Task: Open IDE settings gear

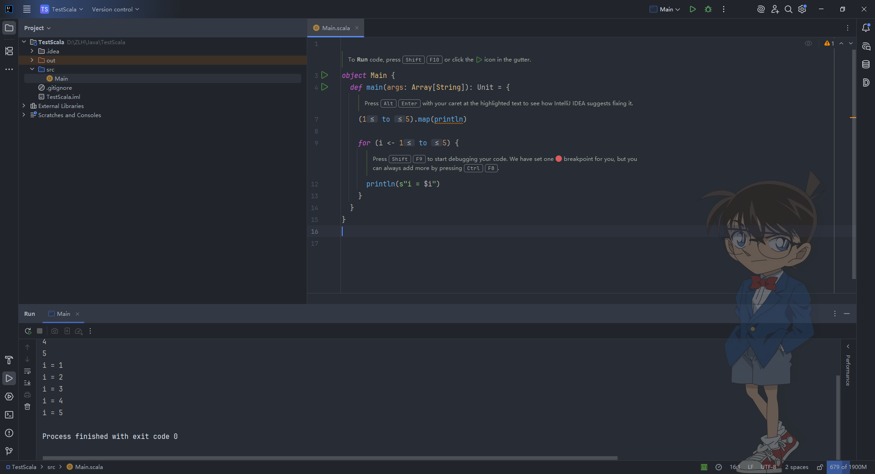Action: pos(803,9)
